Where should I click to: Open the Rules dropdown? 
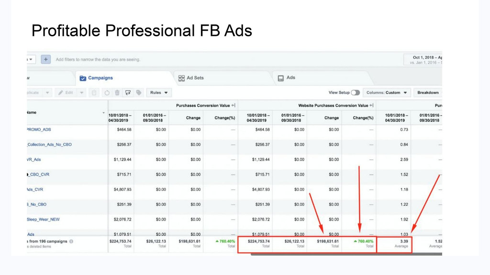(x=158, y=92)
